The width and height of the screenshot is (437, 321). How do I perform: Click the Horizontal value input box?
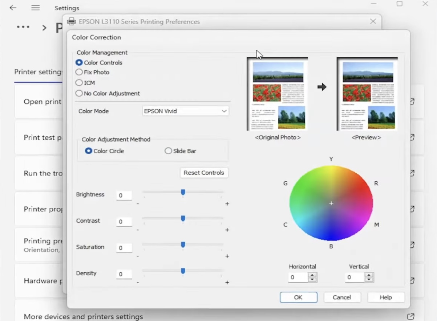[x=298, y=277]
